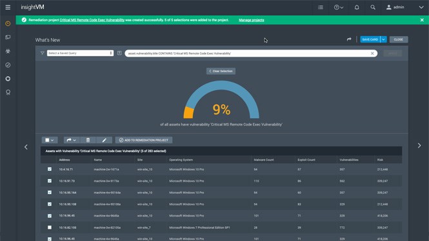Open the list view icon in top bar
This screenshot has height=241, width=429.
321,7
